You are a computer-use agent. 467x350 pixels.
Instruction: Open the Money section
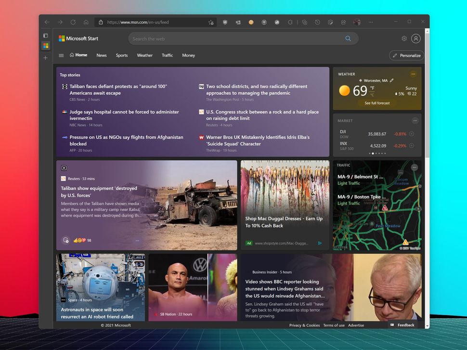(188, 55)
